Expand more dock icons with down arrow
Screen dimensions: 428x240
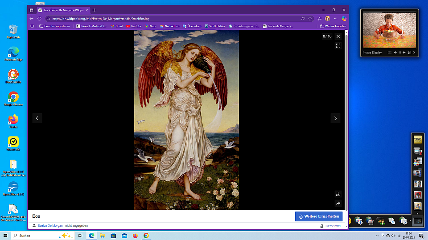click(417, 214)
